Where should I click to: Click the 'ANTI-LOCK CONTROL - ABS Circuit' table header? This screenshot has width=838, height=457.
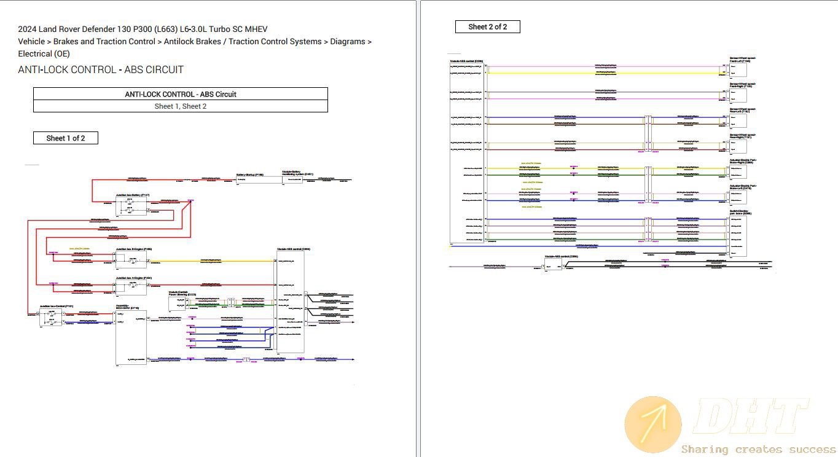click(x=180, y=94)
